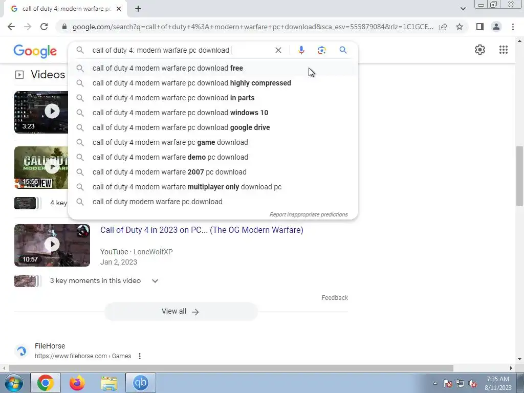Open 'Call of Duty 4 in 2023 on PC' link

(x=202, y=230)
